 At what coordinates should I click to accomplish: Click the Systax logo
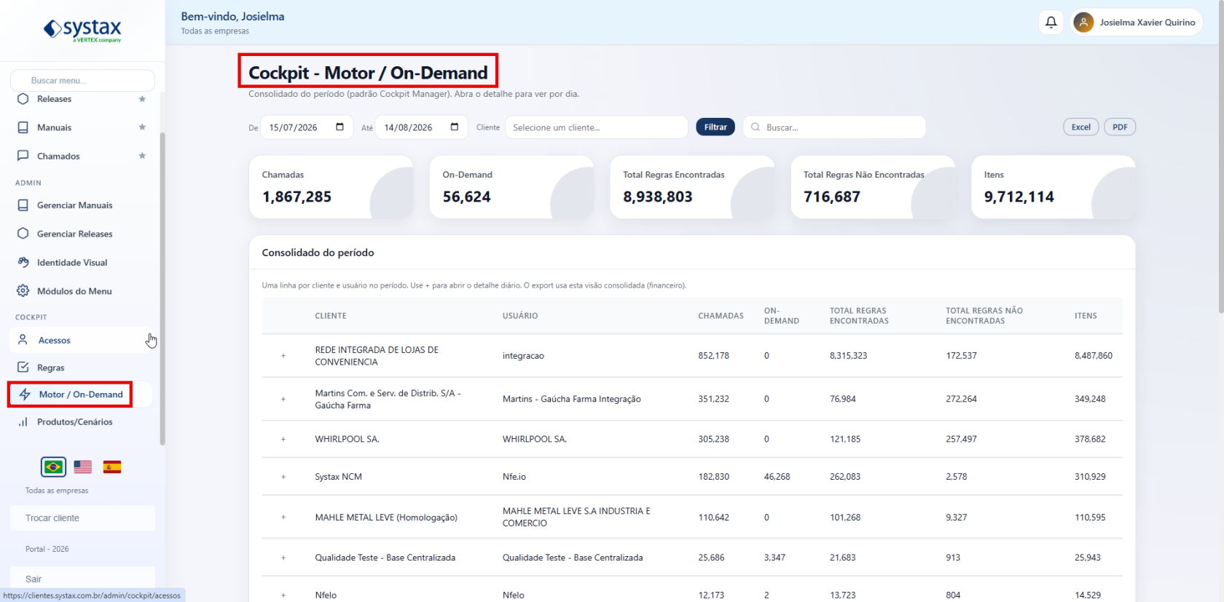(82, 30)
